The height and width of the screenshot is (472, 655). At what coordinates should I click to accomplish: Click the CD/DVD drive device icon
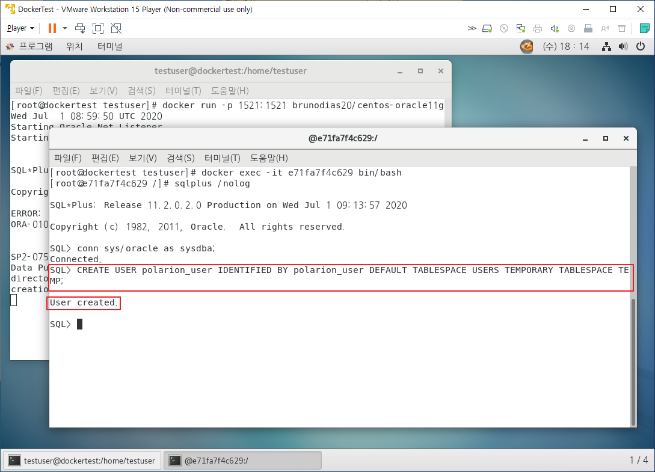point(504,28)
